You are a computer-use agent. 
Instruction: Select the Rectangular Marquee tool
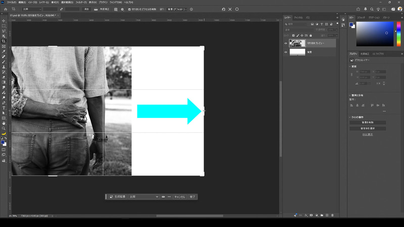[x=4, y=26]
